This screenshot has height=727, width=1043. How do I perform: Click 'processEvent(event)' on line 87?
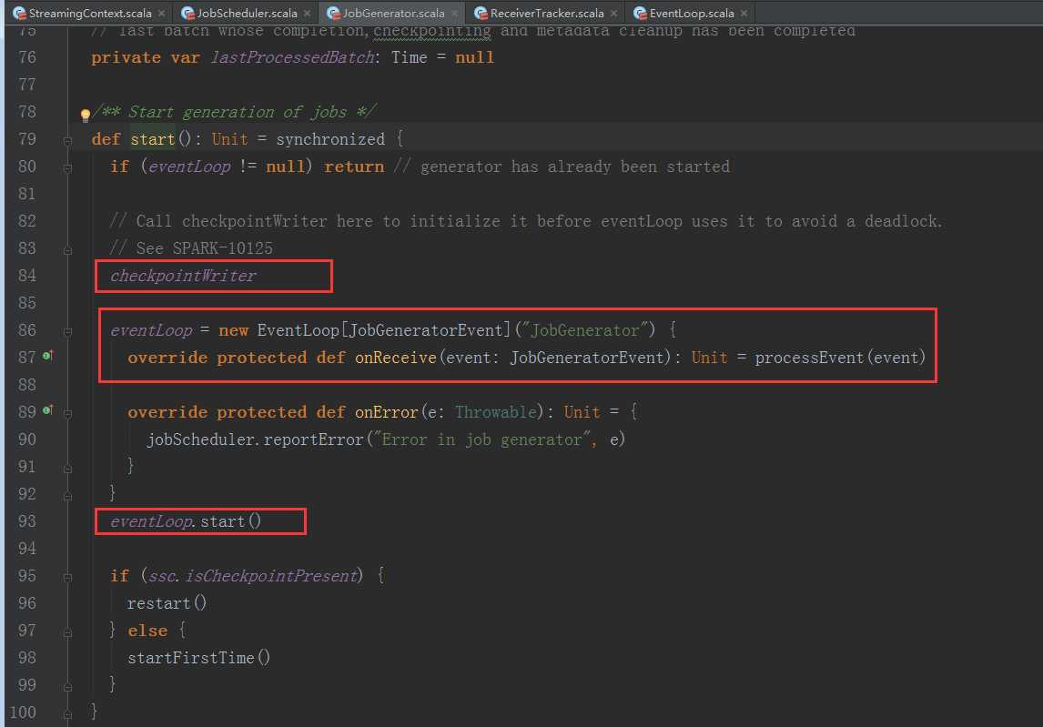coord(840,358)
